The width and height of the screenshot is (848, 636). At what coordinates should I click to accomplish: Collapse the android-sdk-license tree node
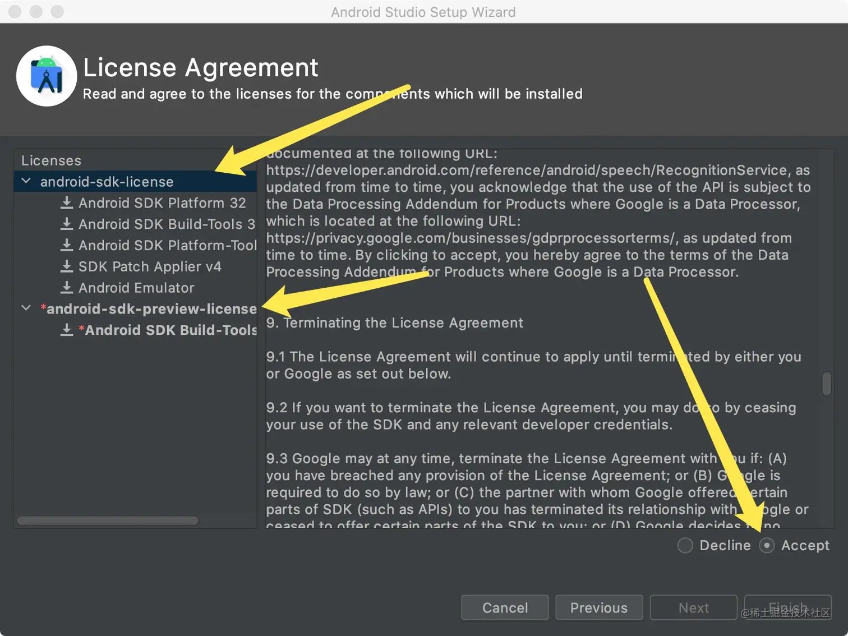(x=26, y=181)
